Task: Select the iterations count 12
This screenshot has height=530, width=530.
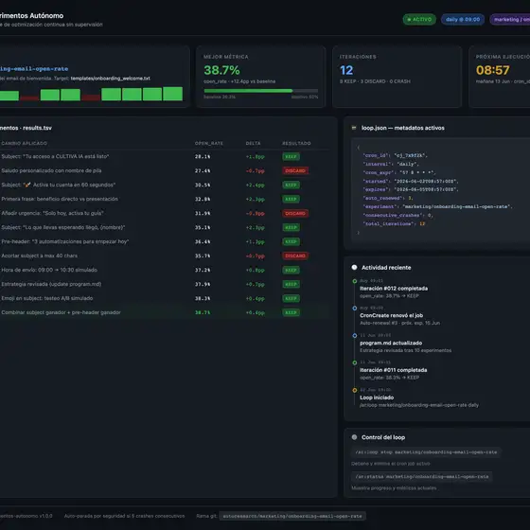Action: (346, 70)
